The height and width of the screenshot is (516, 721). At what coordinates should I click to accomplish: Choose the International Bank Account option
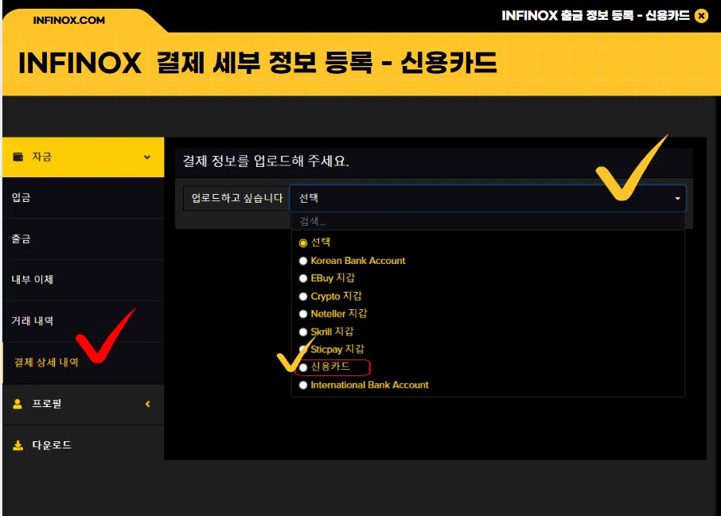(x=303, y=385)
